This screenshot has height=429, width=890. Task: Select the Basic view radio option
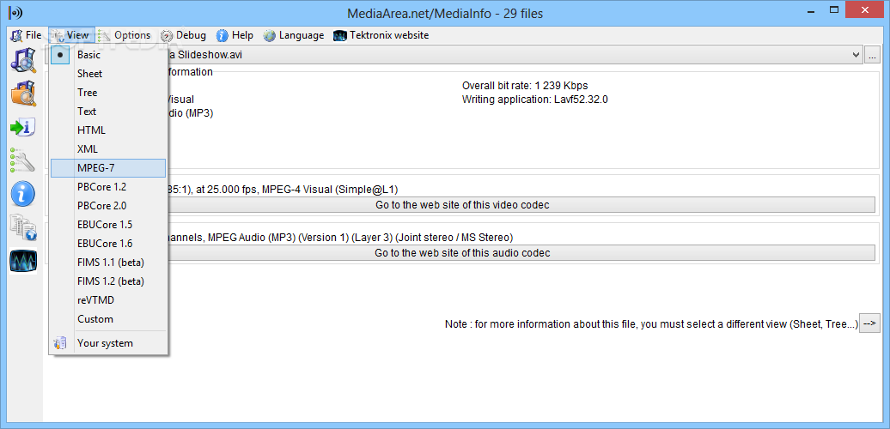pos(108,55)
